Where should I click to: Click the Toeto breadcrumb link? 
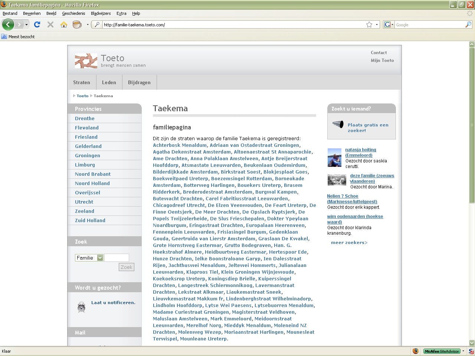pos(82,96)
